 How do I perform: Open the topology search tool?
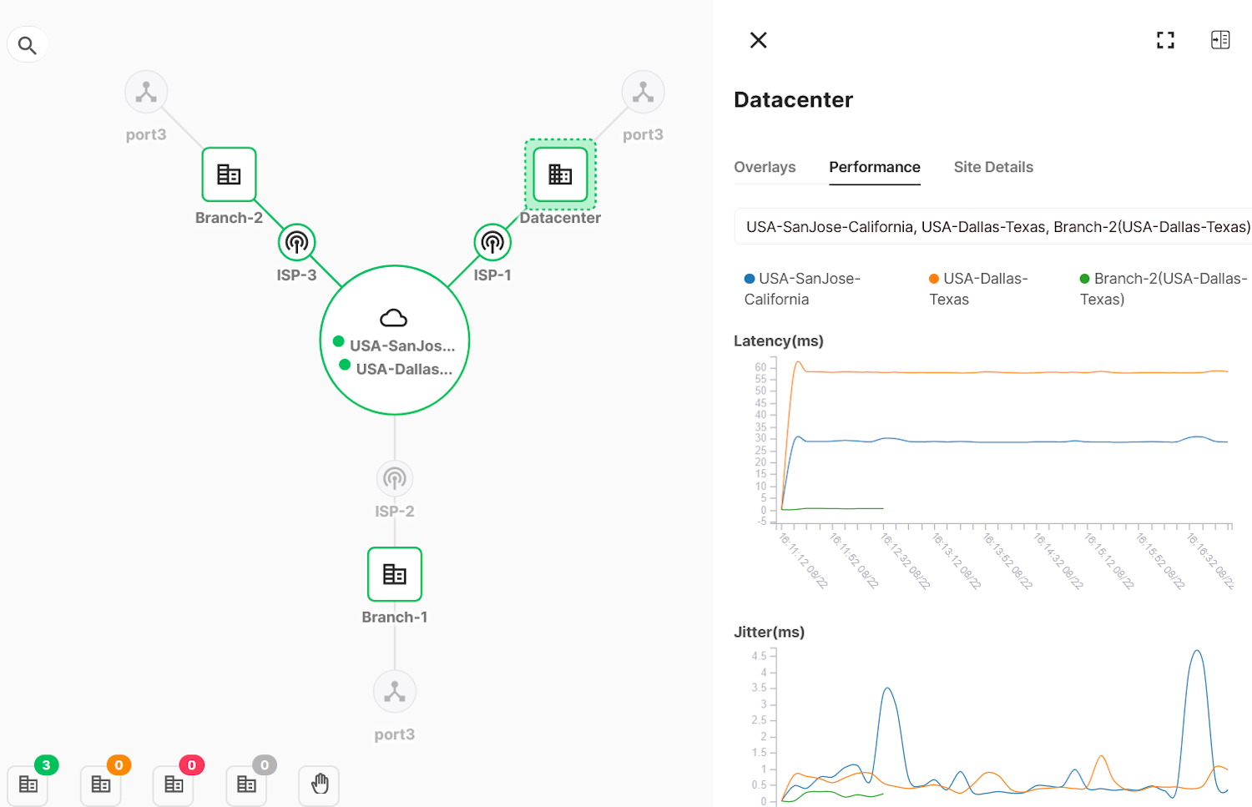pyautogui.click(x=27, y=44)
